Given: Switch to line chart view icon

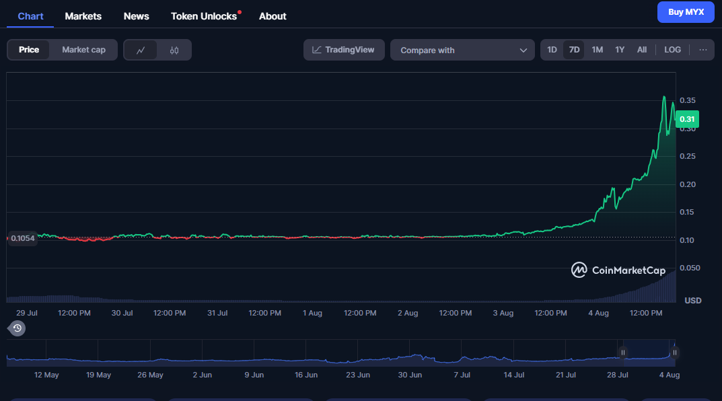Looking at the screenshot, I should pyautogui.click(x=141, y=50).
